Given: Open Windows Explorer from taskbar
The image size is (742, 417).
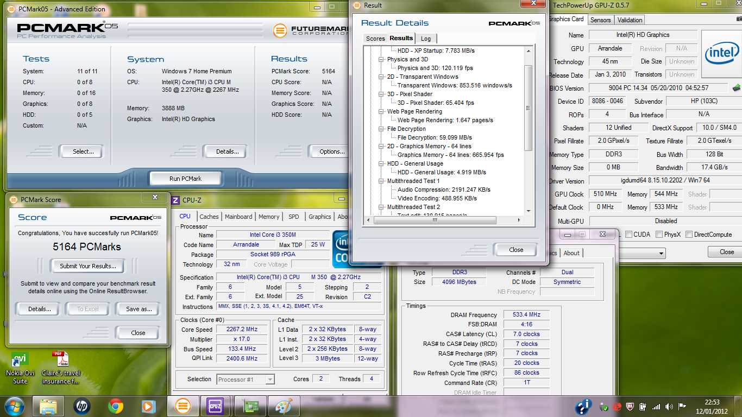Looking at the screenshot, I should [48, 406].
